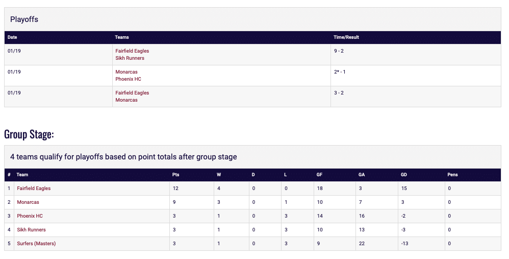Open Phoenix HC link in the playoffs table
Viewport: 509px width, 259px height.
click(128, 79)
